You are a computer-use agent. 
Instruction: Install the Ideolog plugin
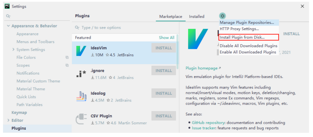163,93
